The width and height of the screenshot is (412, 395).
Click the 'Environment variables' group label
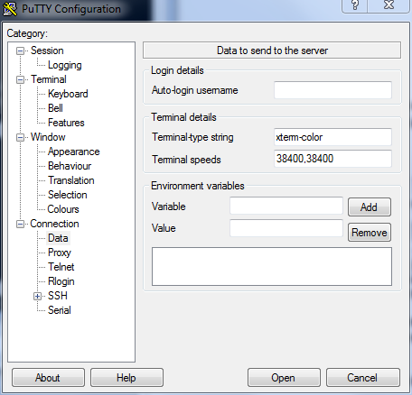197,186
